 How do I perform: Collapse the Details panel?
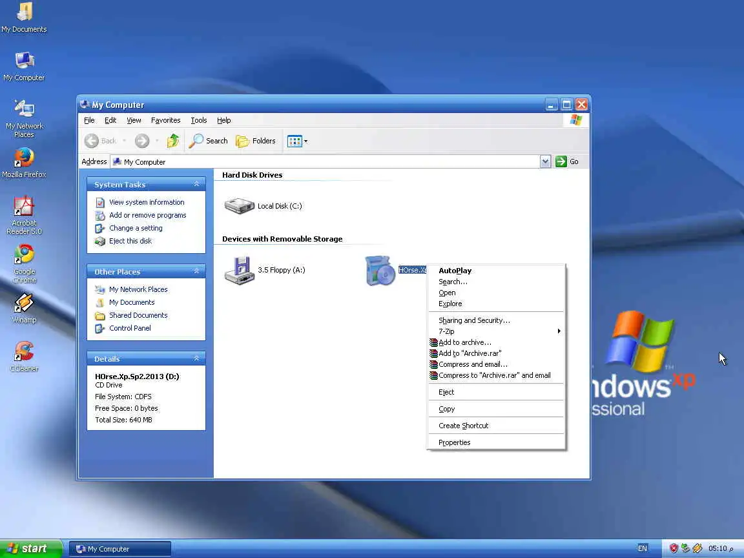[196, 358]
